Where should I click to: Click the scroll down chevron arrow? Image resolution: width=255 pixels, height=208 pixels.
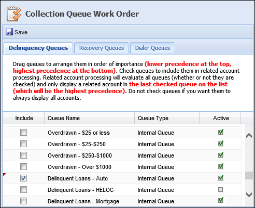coord(249,194)
